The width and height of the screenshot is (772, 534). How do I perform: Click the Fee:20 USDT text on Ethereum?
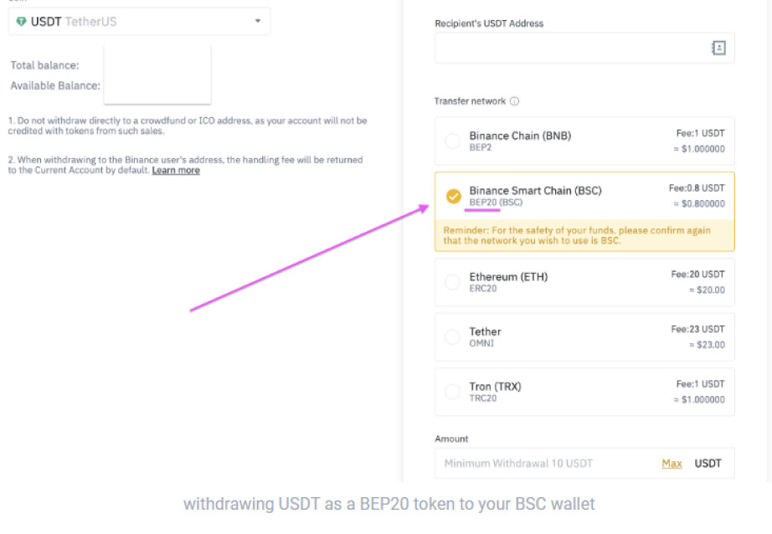click(697, 275)
